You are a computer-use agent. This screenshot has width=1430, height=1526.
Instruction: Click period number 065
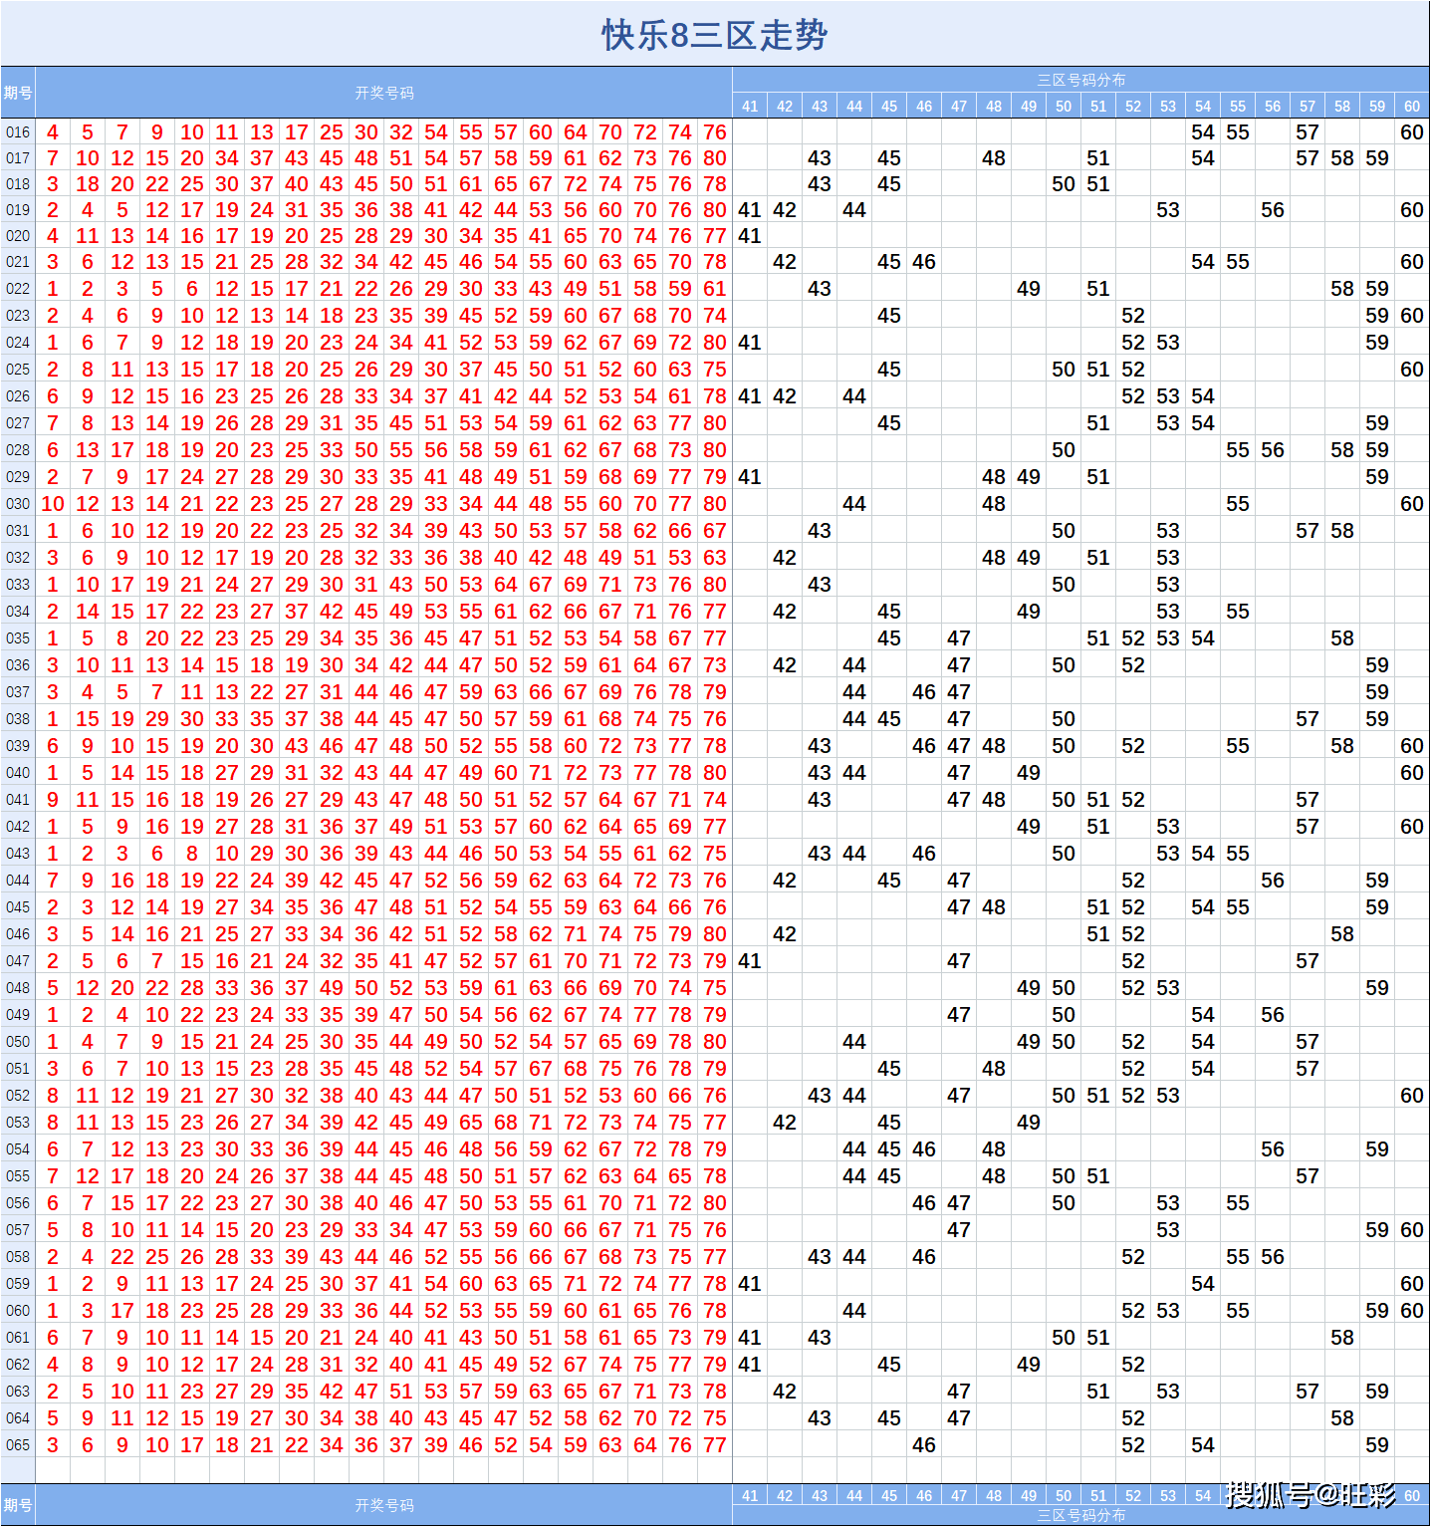18,1445
